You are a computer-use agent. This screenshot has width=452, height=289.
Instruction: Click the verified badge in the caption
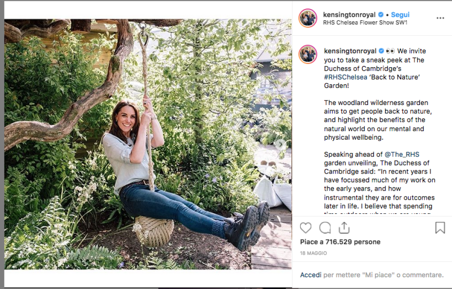pyautogui.click(x=381, y=51)
